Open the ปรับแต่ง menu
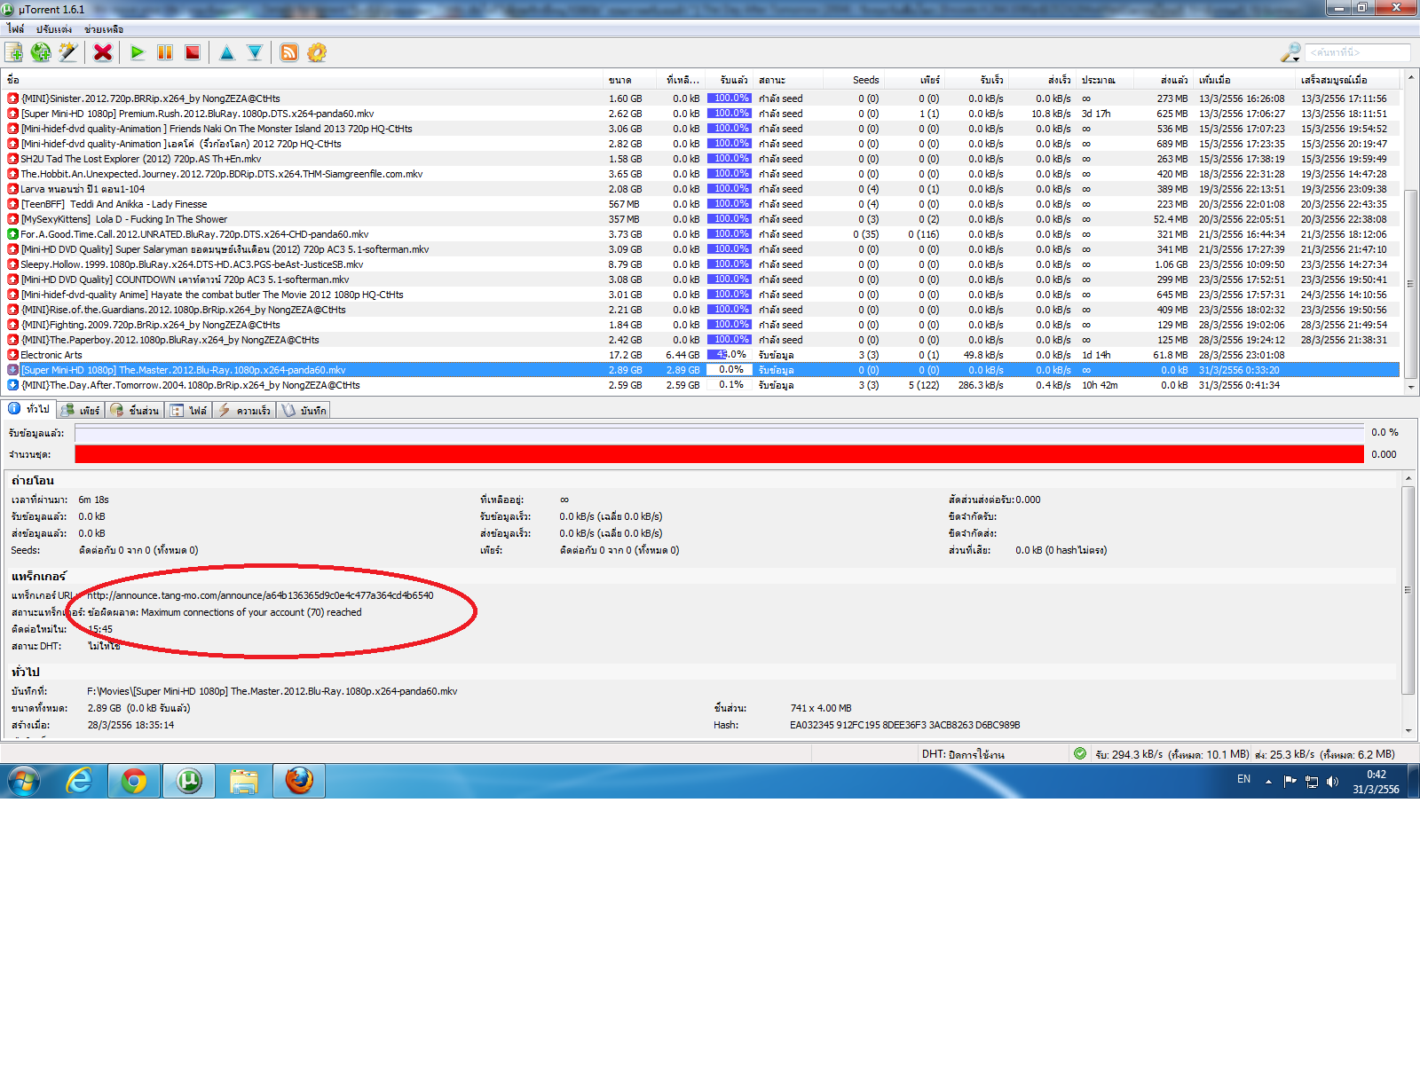The height and width of the screenshot is (1078, 1420). click(x=54, y=29)
